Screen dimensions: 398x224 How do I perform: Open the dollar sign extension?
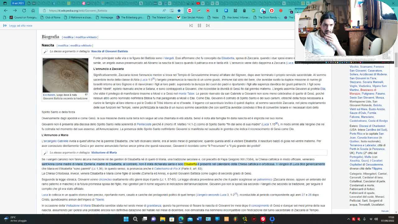pos(217,11)
